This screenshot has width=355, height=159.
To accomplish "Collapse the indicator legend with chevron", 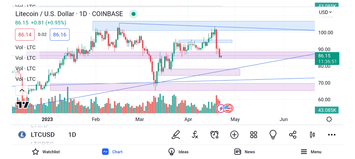I will tap(22, 90).
